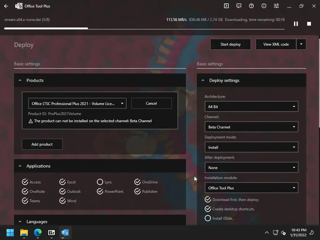Uncheck the OneDrive application
This screenshot has width=320, height=240.
coord(137,182)
